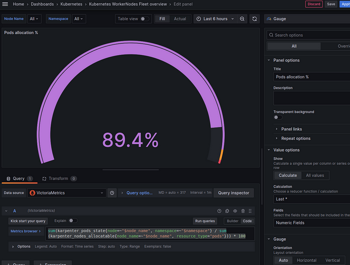Click the zoom out time range icon

(242, 19)
